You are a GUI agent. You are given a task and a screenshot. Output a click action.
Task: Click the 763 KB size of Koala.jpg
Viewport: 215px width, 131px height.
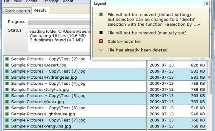(198, 102)
